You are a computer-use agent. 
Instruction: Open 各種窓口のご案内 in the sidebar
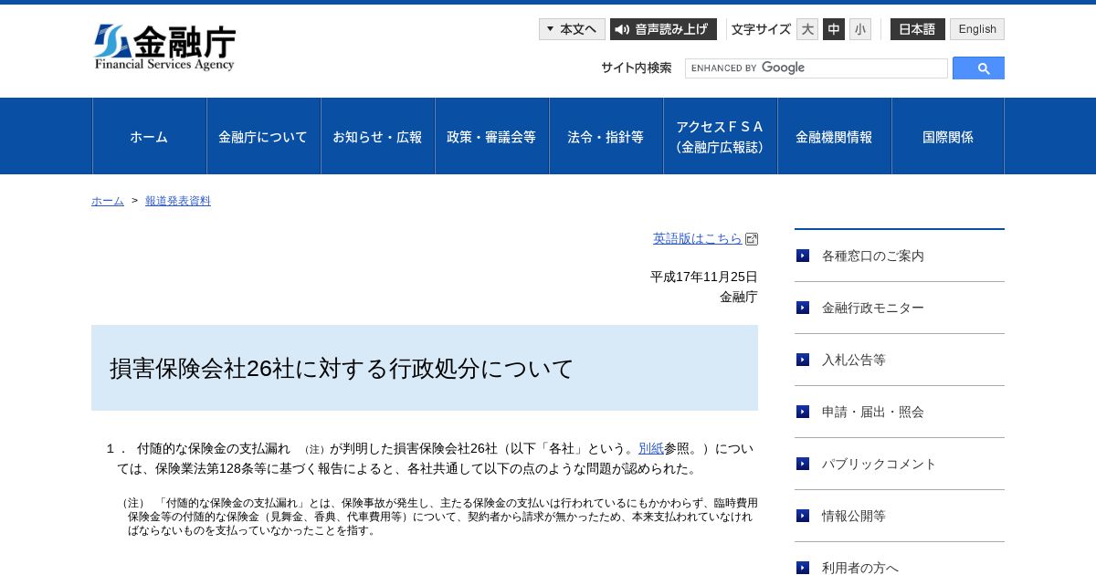coord(900,256)
